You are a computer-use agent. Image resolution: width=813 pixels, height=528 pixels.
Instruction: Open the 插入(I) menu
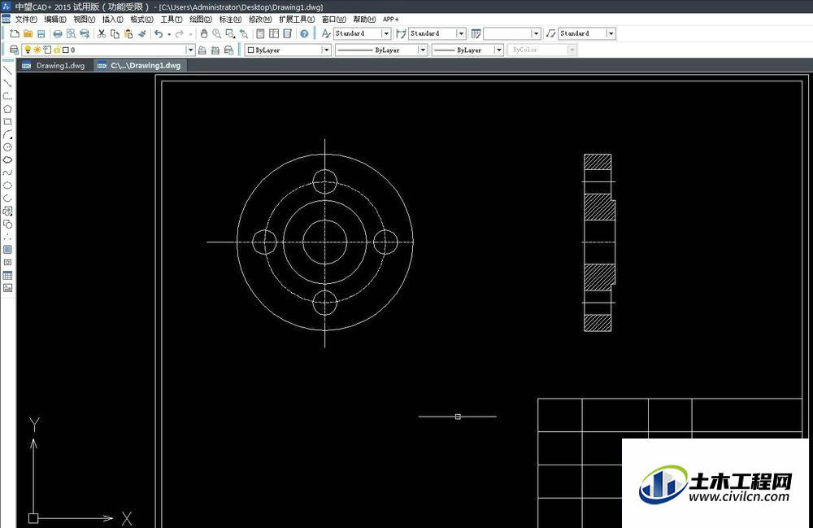tap(112, 20)
